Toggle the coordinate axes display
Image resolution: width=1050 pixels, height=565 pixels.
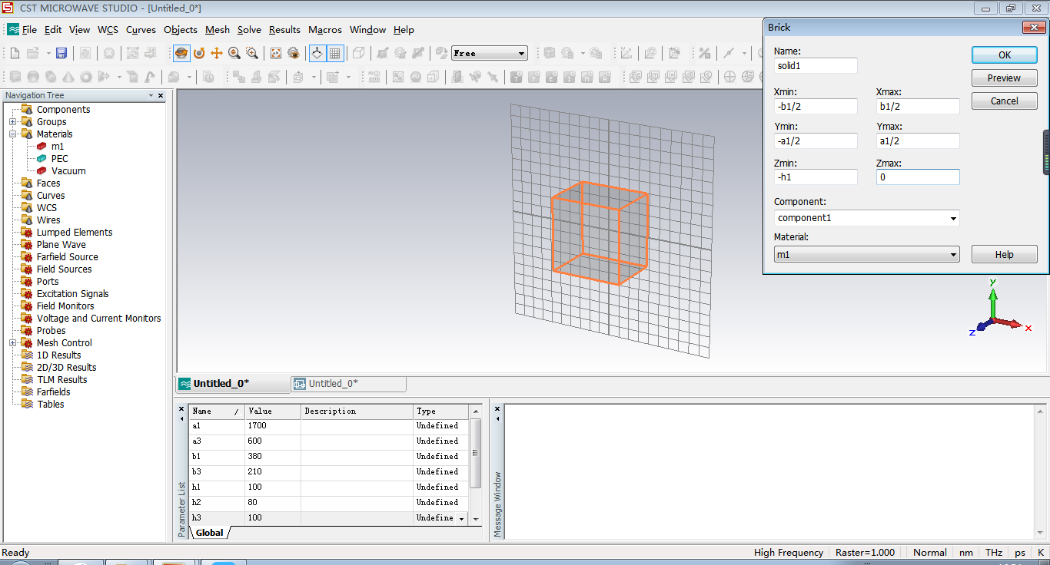[x=317, y=53]
